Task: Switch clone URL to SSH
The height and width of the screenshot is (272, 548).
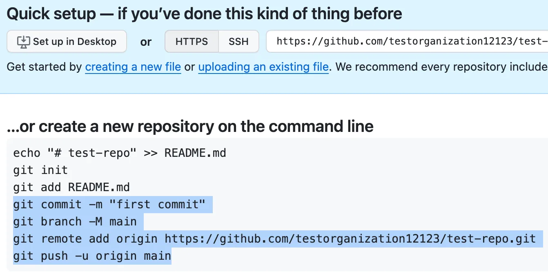Action: [238, 42]
